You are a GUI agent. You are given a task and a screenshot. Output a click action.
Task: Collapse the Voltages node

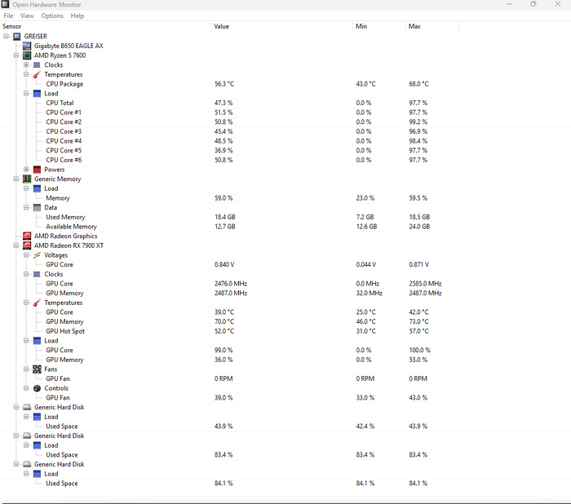click(26, 255)
